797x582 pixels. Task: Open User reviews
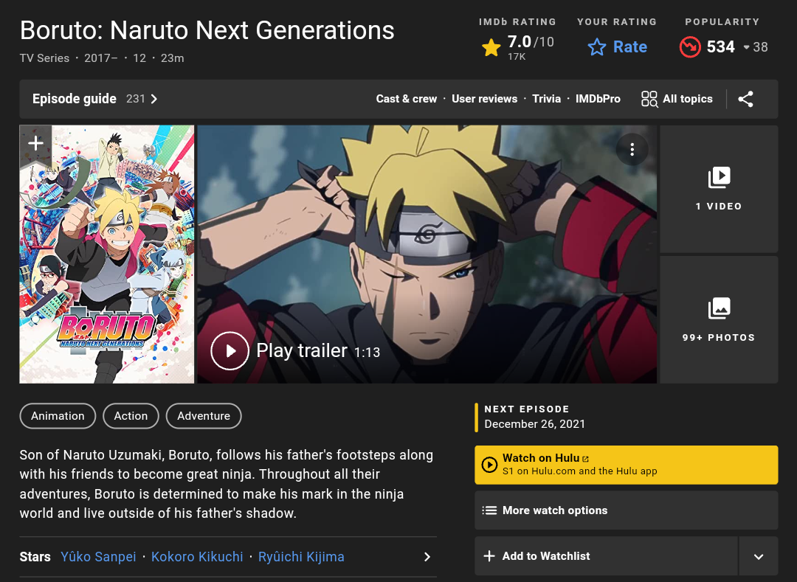click(484, 99)
